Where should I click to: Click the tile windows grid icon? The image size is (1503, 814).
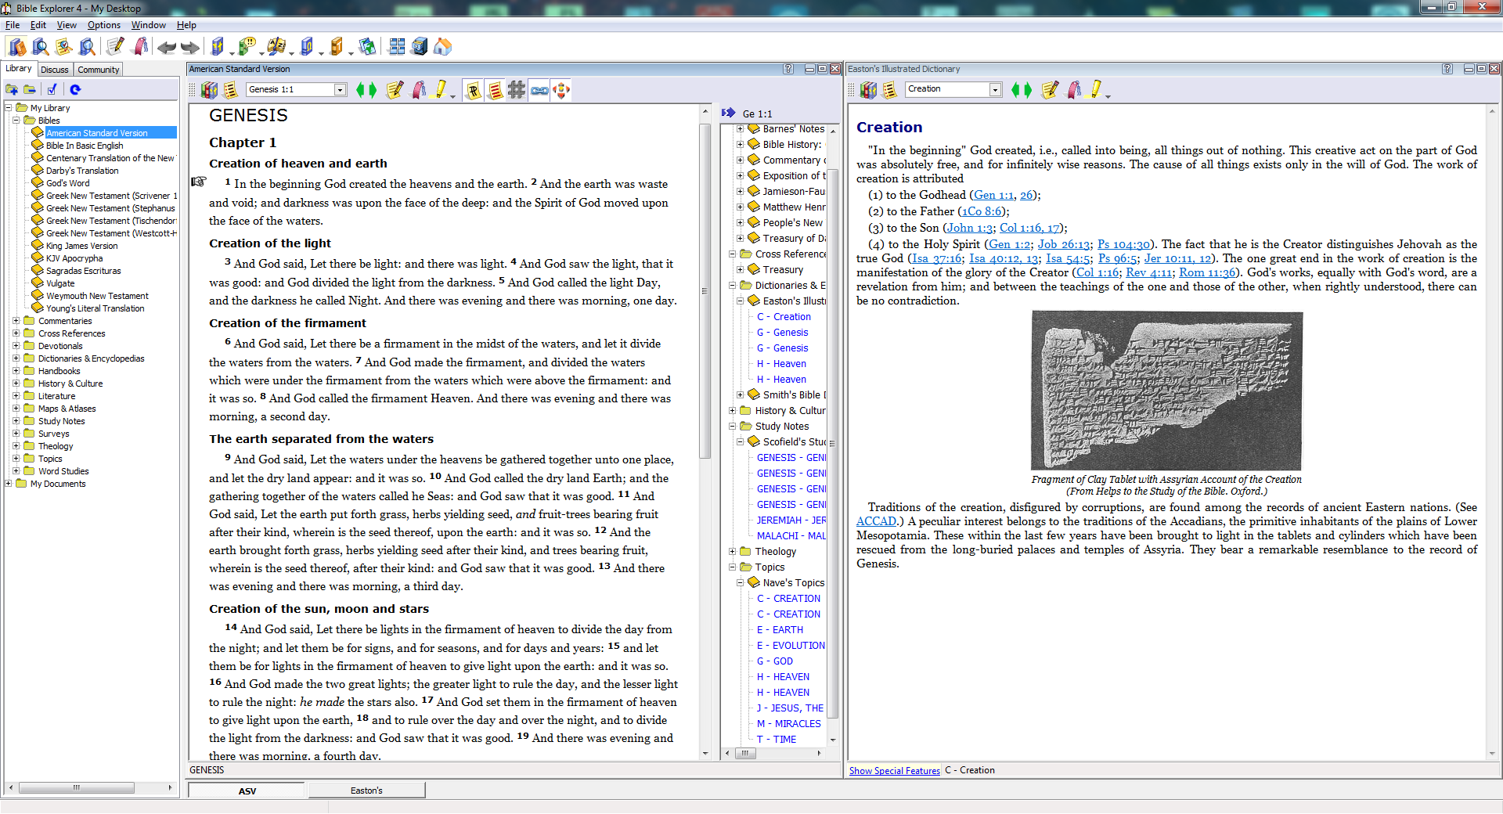pos(397,47)
